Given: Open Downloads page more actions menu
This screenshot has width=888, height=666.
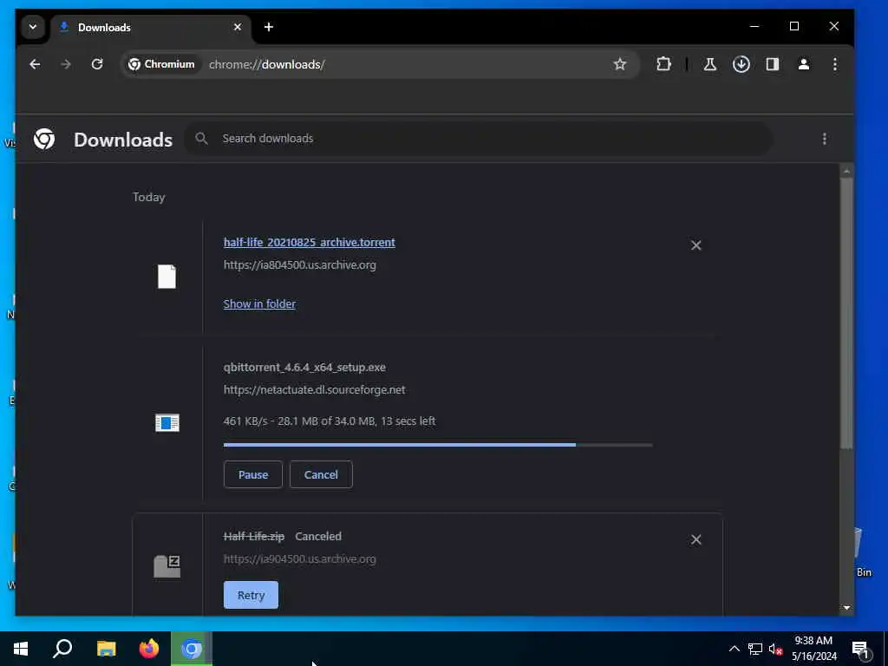Looking at the screenshot, I should 824,139.
